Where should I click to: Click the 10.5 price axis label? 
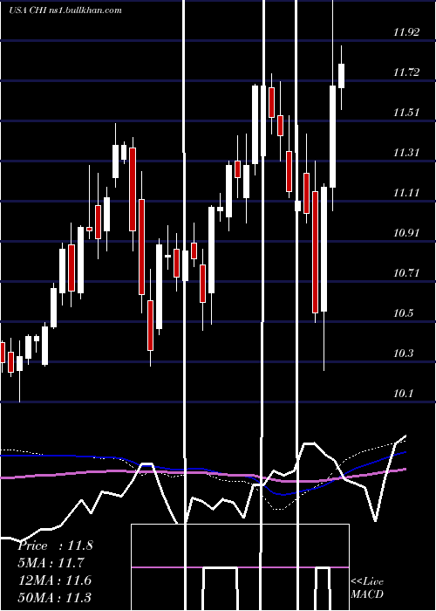coord(403,312)
